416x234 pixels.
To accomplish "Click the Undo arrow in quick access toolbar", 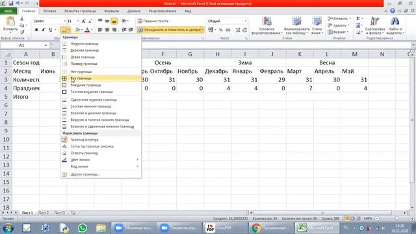I will [18, 3].
